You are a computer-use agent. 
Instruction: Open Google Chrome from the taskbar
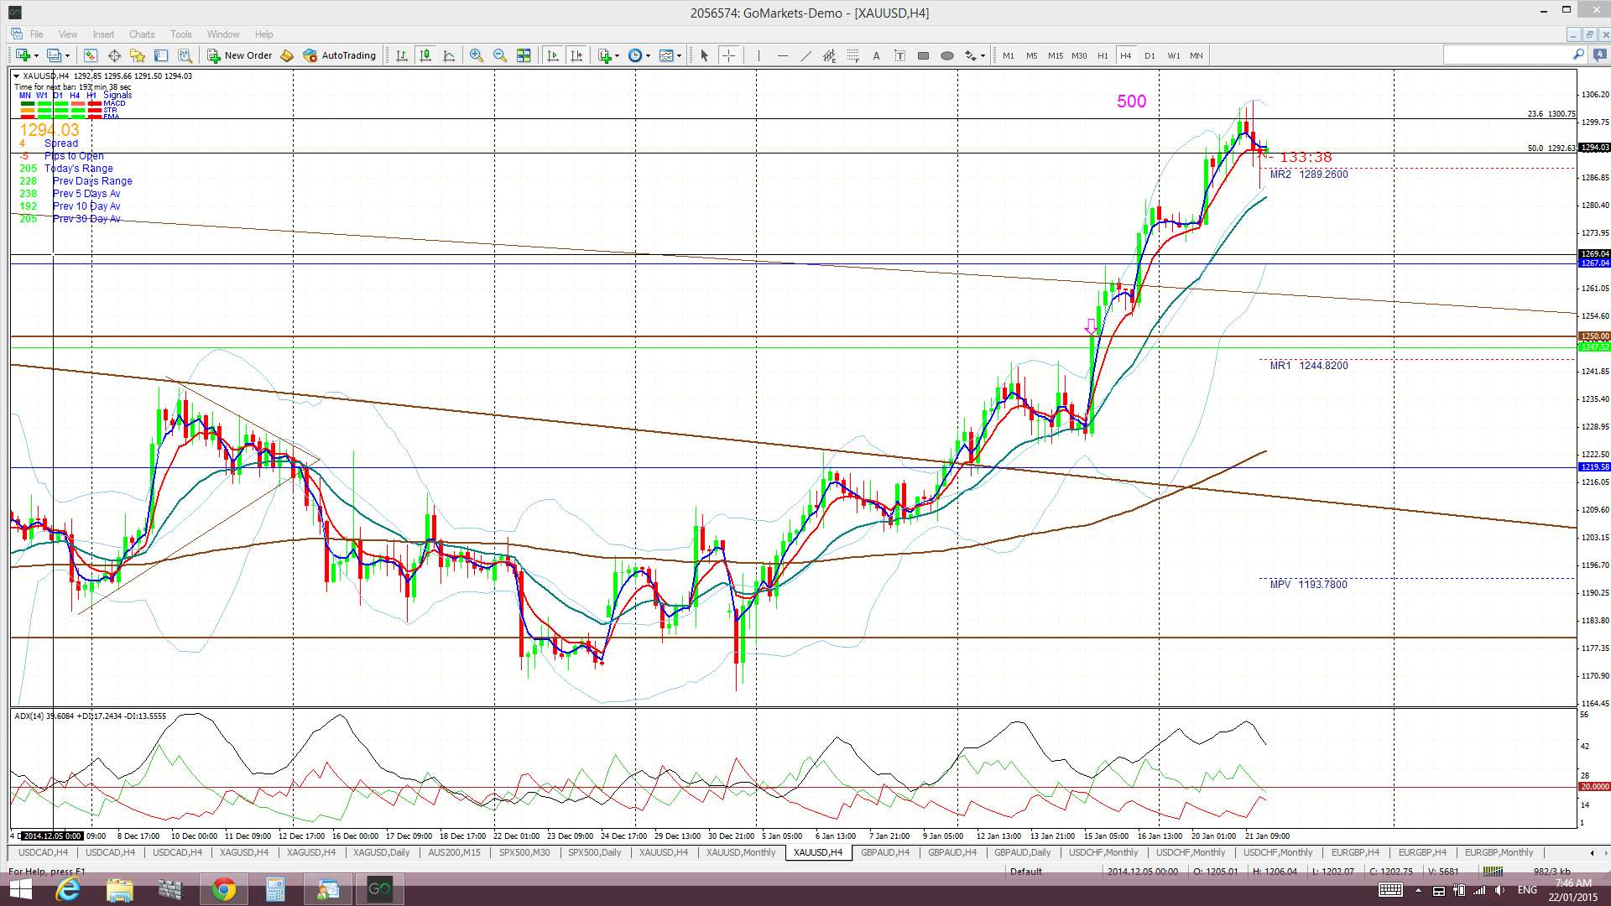tap(223, 889)
